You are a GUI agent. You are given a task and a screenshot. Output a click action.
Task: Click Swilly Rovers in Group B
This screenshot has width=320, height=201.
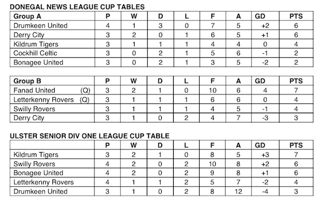(34, 109)
